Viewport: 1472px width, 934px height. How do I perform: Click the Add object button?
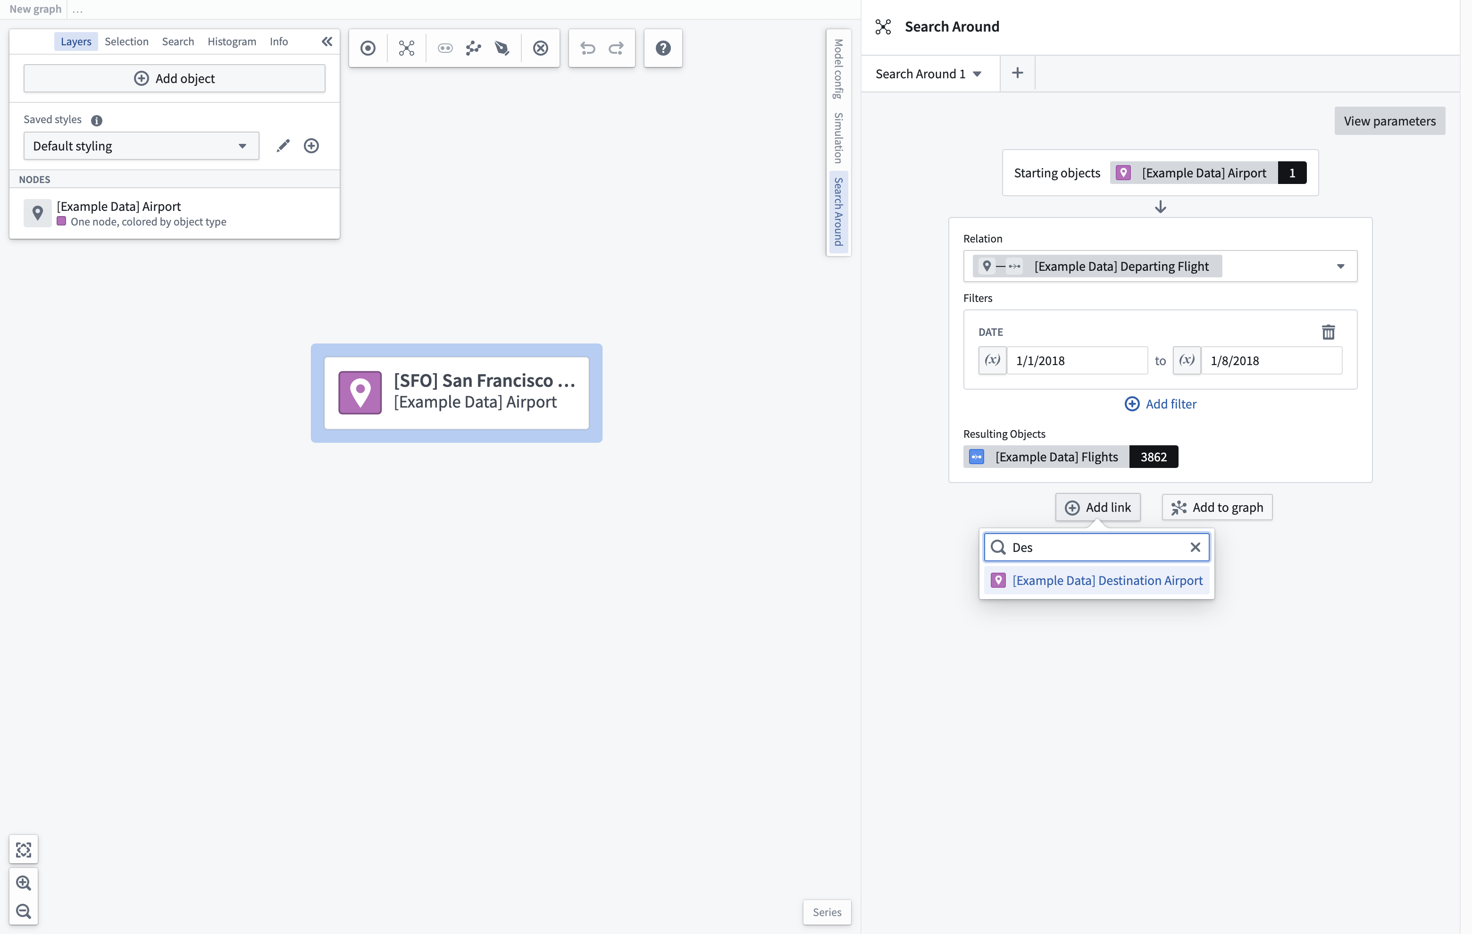click(174, 79)
